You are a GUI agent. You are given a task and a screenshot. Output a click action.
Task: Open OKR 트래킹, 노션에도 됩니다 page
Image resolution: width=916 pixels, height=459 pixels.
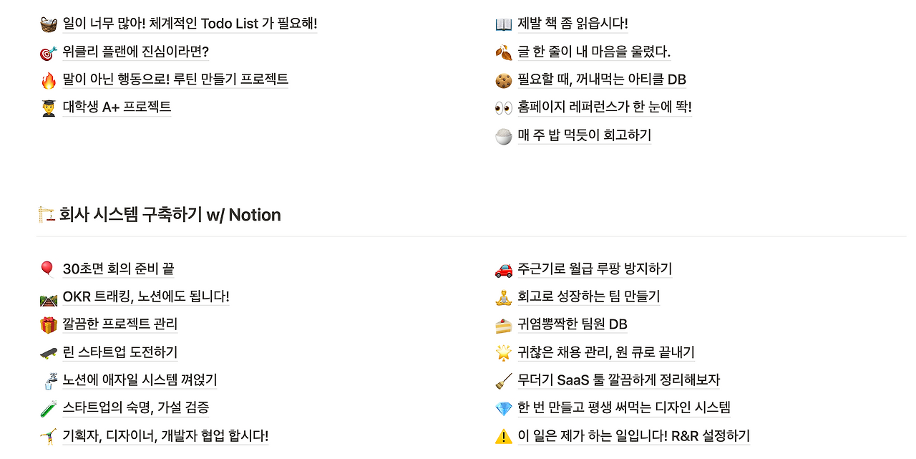pos(146,296)
